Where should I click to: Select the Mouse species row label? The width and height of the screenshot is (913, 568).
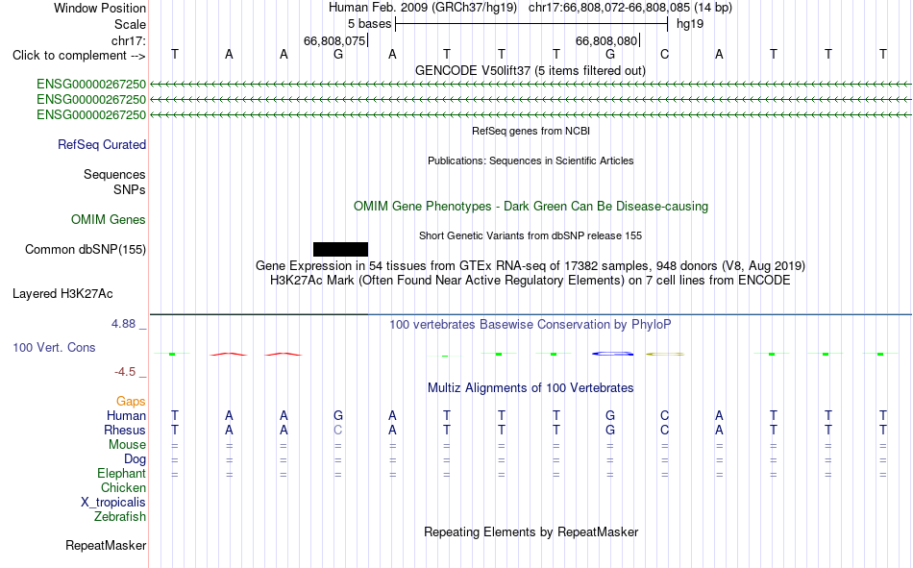[x=127, y=444]
